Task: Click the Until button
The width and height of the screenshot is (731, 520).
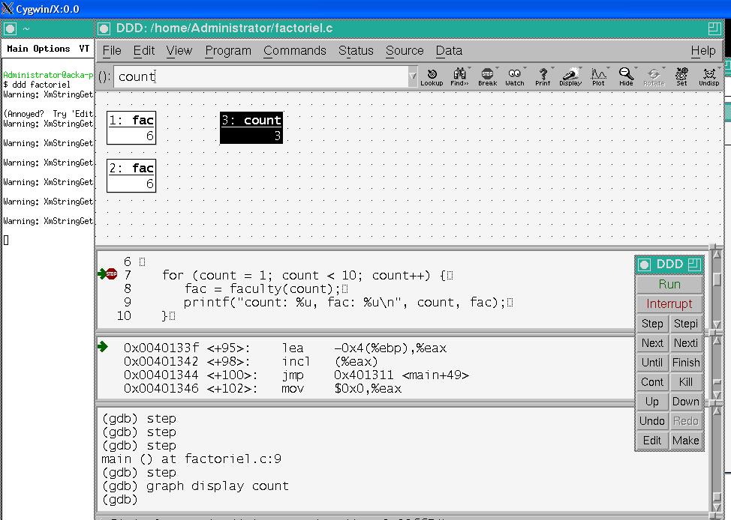Action: click(x=652, y=362)
